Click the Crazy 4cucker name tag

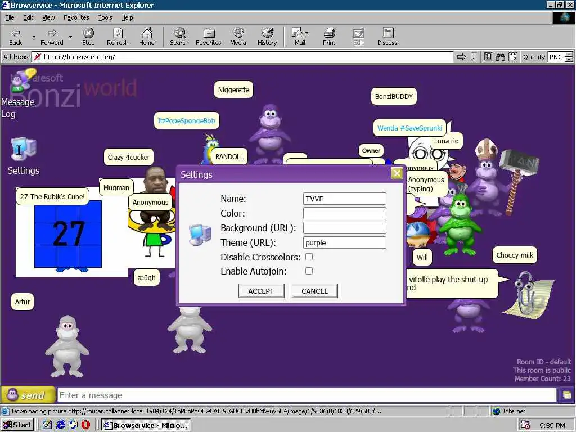129,157
